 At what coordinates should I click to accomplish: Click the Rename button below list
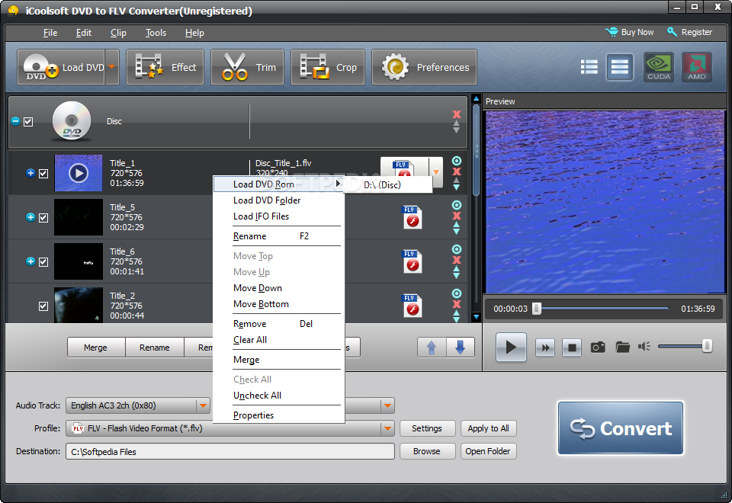[155, 348]
